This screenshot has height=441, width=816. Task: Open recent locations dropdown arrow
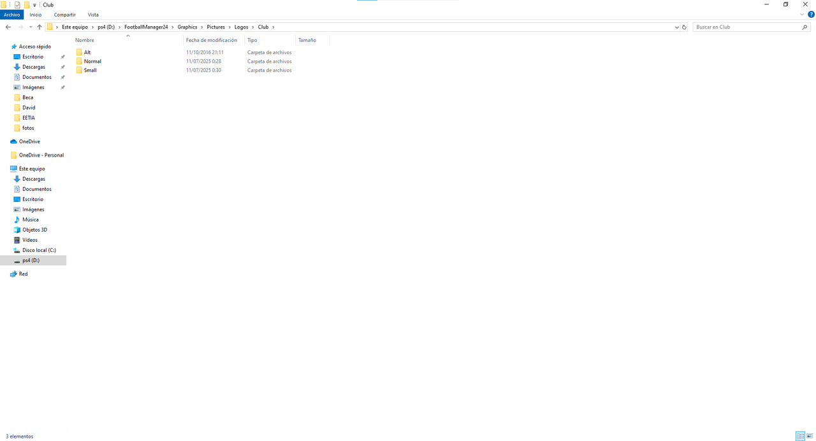pyautogui.click(x=31, y=27)
